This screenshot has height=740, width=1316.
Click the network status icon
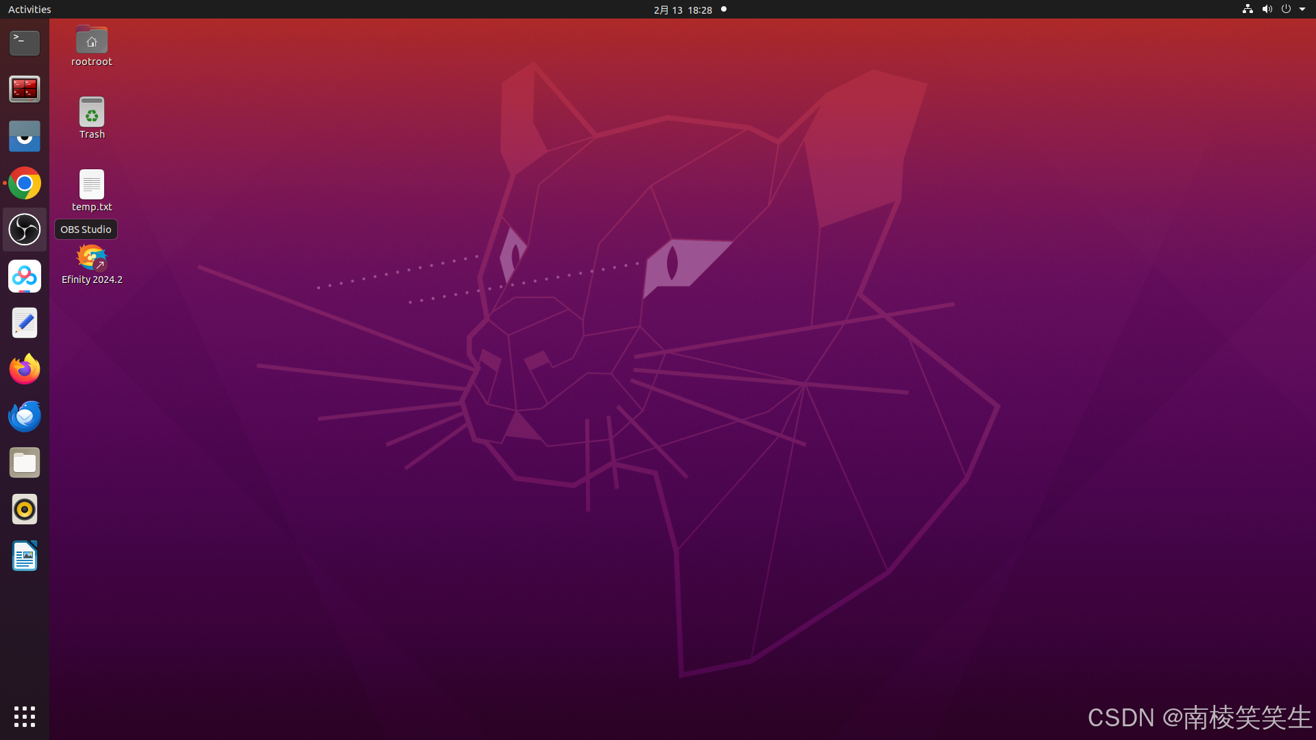point(1247,10)
